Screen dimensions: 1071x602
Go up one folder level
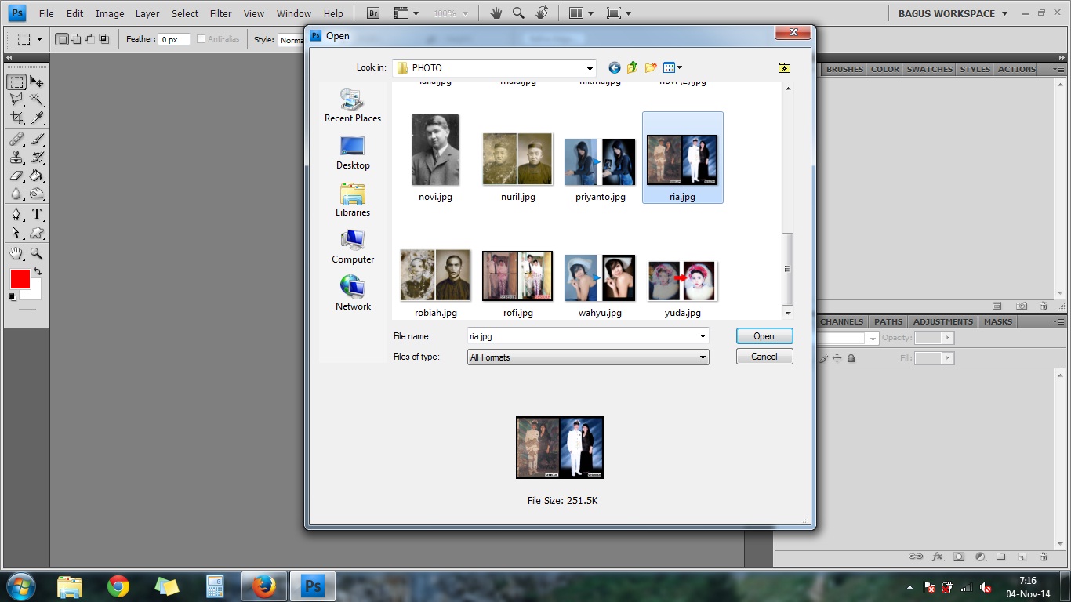click(x=632, y=68)
